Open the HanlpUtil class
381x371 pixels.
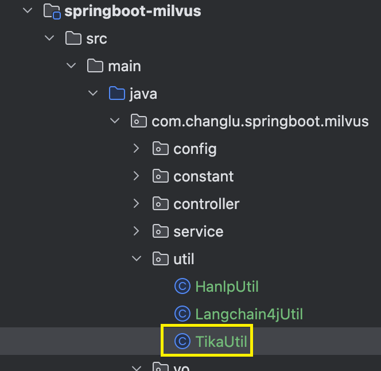[227, 287]
